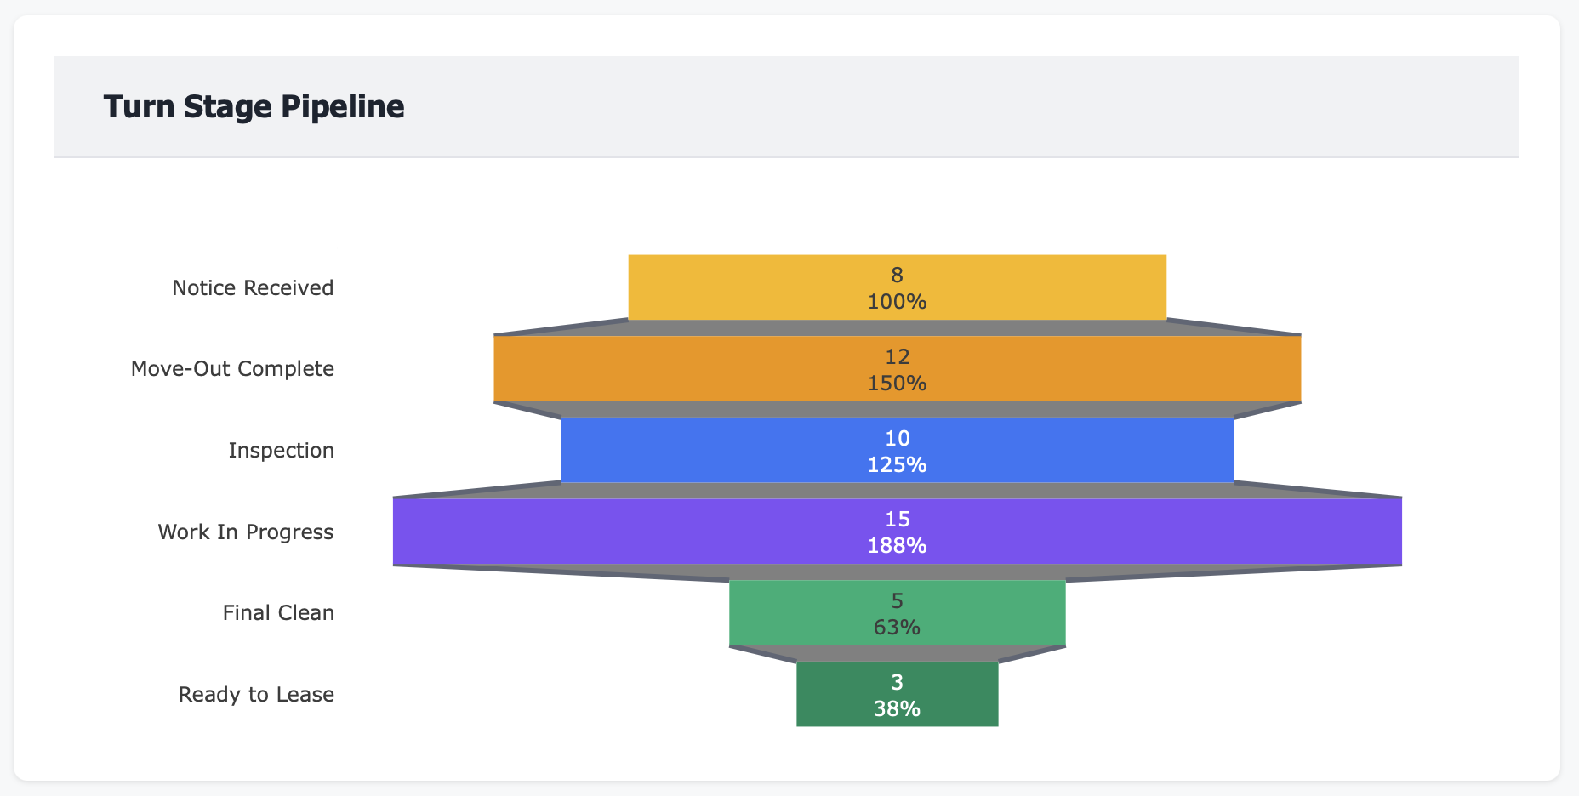The image size is (1579, 796).
Task: Click the "188%" percentage text
Action: (x=897, y=546)
